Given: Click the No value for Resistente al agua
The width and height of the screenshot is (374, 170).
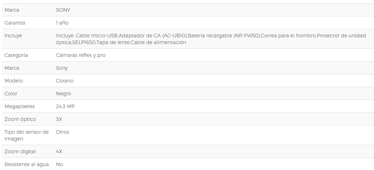Looking at the screenshot, I should [59, 165].
